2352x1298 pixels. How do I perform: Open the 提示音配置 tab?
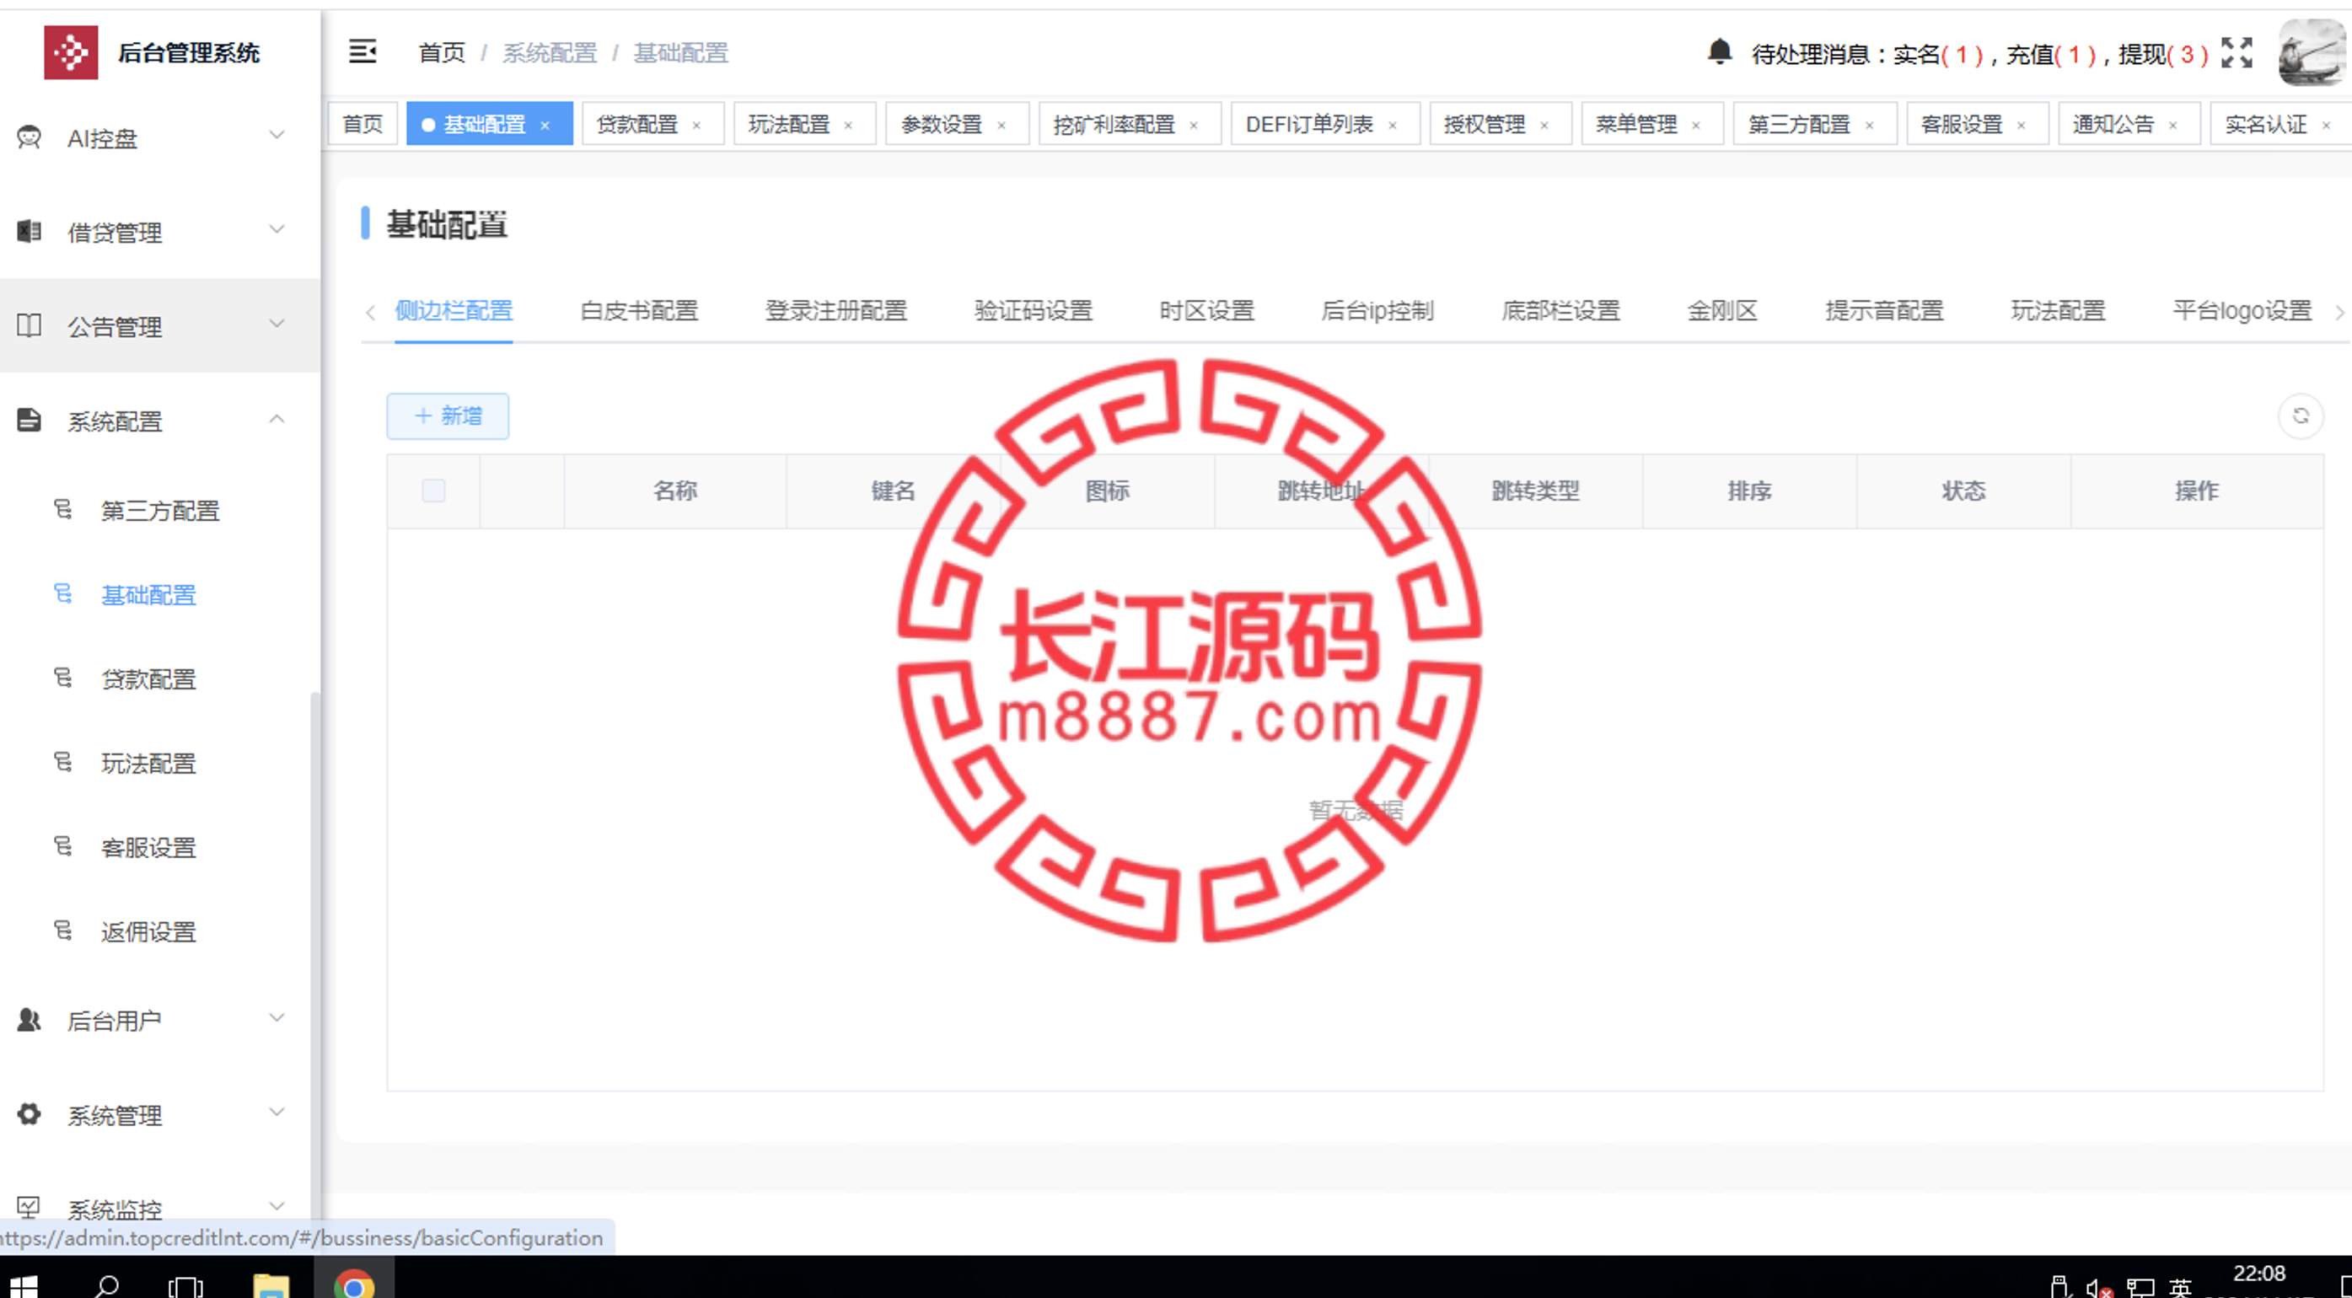[1883, 310]
